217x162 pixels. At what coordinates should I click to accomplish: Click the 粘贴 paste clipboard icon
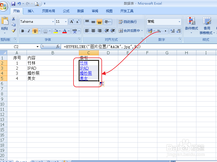5,21
